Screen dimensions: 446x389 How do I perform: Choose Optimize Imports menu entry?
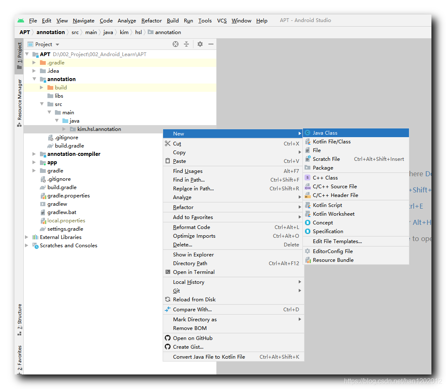coord(233,236)
